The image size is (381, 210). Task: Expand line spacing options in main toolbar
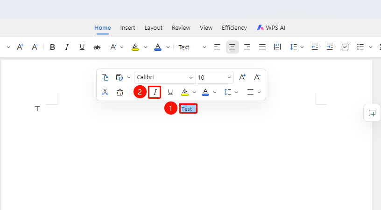click(302, 47)
